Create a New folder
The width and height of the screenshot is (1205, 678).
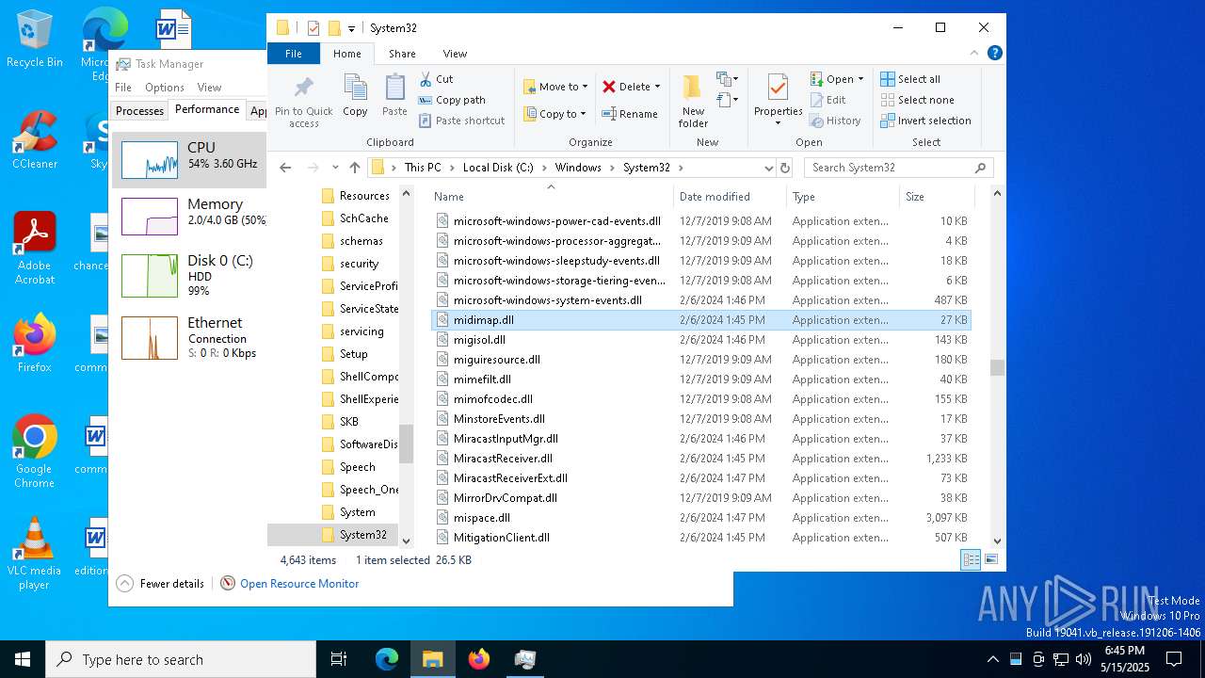692,100
